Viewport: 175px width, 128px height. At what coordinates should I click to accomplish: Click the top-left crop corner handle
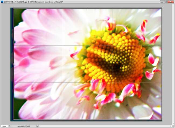14,9
